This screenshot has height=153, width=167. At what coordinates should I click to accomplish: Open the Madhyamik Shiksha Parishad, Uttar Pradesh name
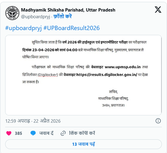click(x=68, y=10)
